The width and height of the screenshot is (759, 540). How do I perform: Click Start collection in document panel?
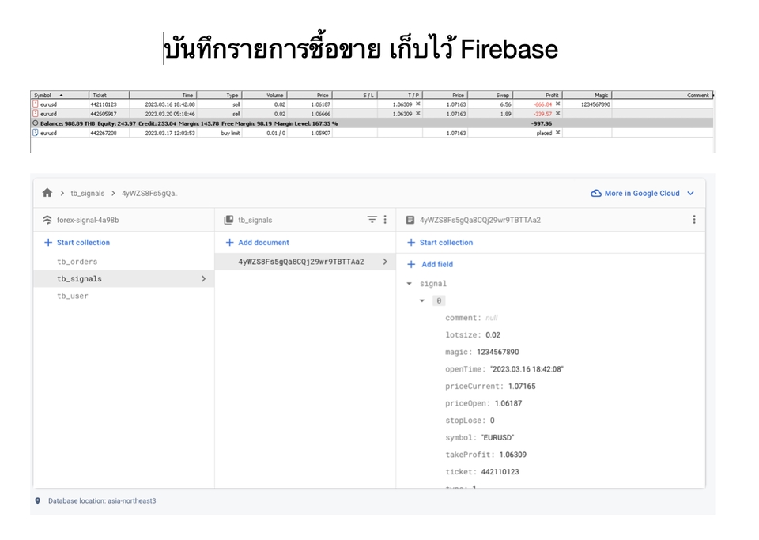[x=440, y=243]
